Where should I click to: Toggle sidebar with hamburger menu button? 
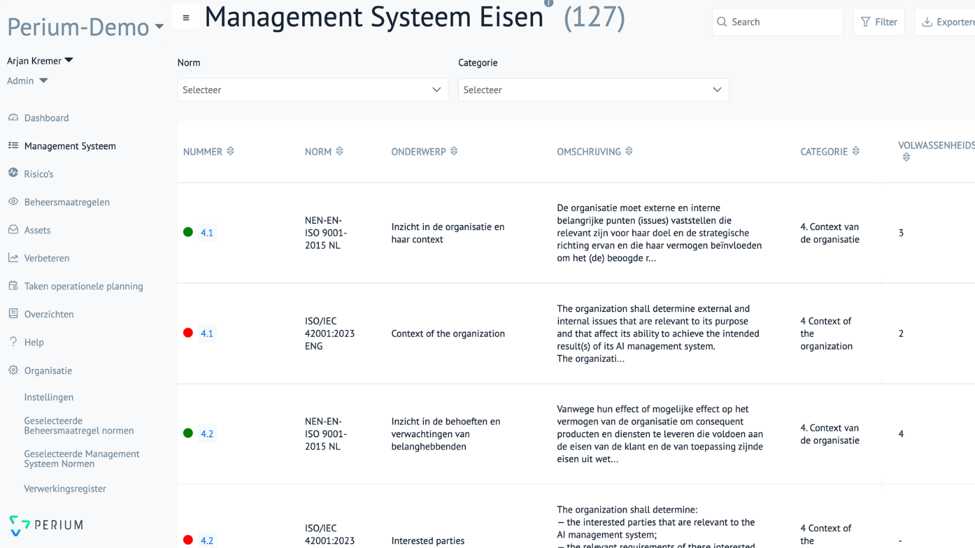click(x=186, y=18)
